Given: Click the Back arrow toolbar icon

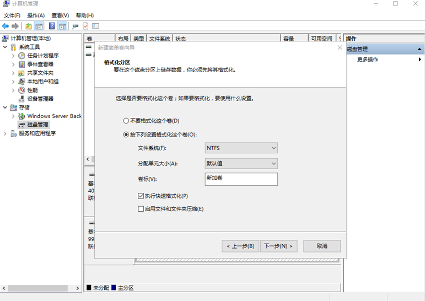Looking at the screenshot, I should coord(5,26).
